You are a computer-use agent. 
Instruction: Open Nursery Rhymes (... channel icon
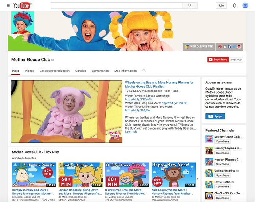[209, 162]
